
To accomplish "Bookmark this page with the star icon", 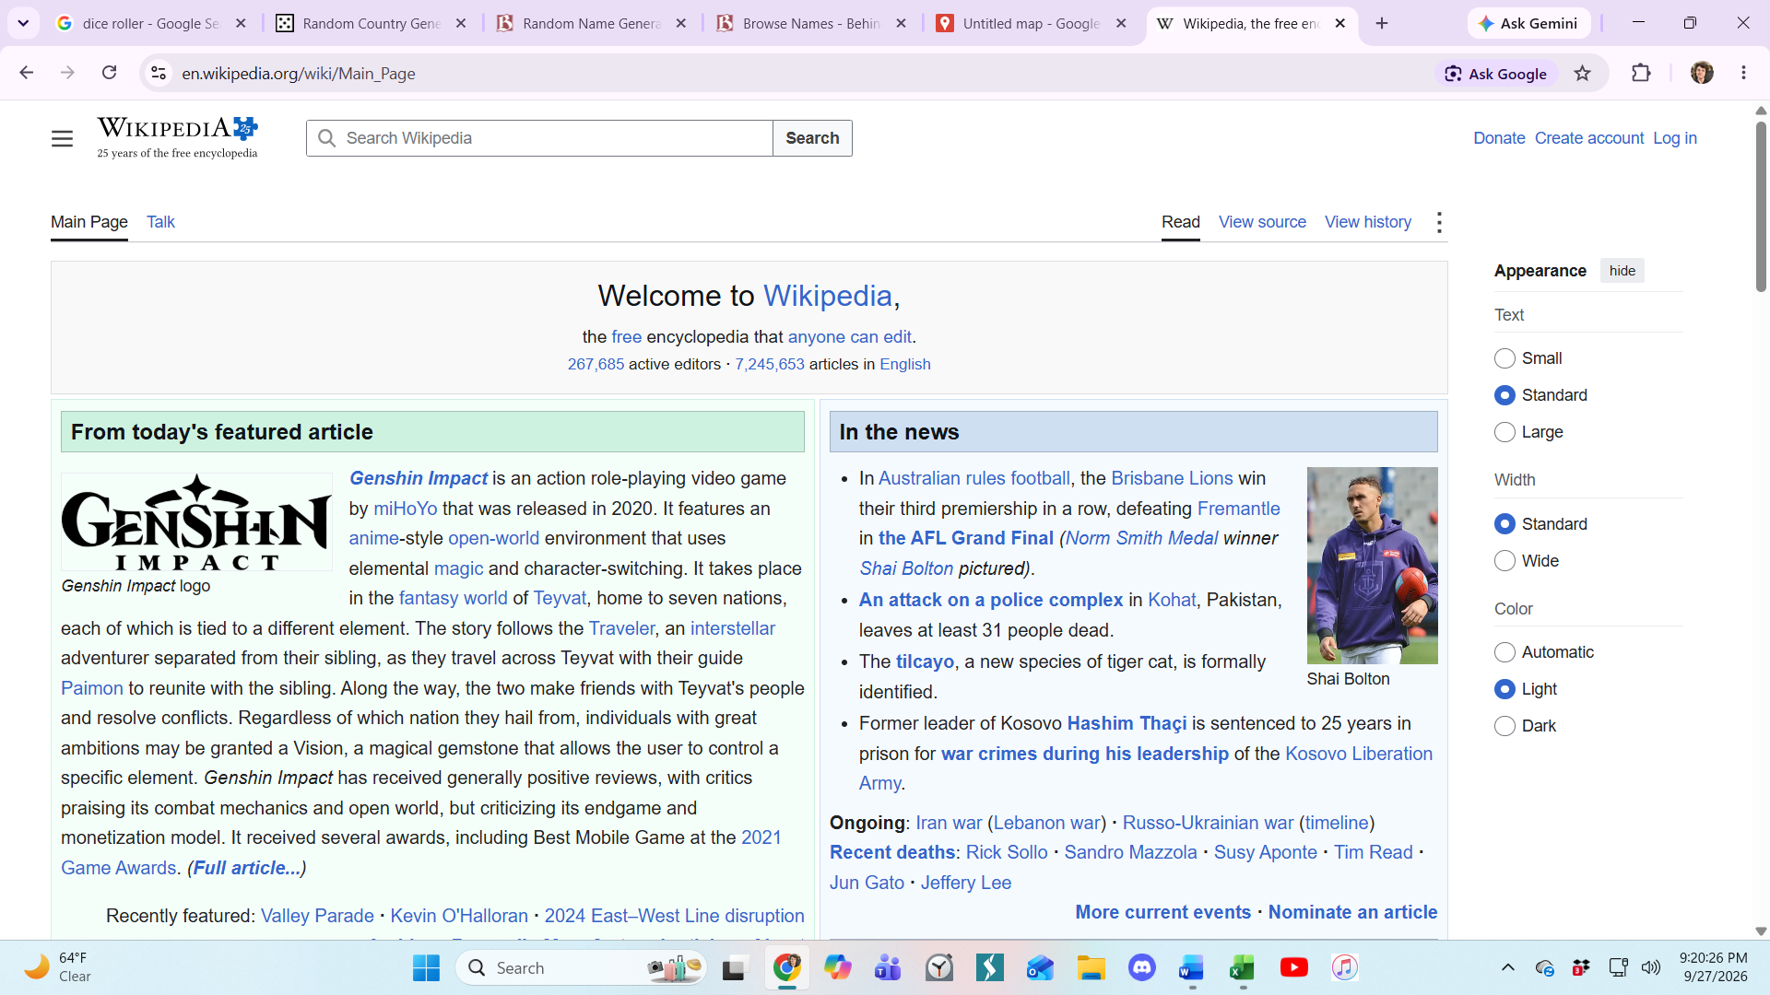I will click(x=1583, y=74).
